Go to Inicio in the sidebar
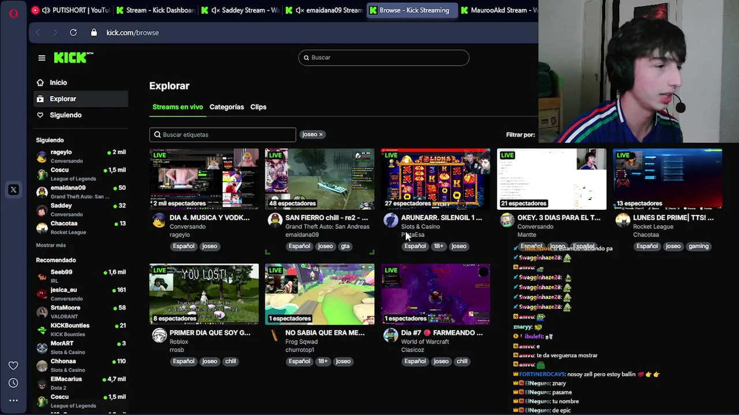The height and width of the screenshot is (415, 739). [x=81, y=82]
